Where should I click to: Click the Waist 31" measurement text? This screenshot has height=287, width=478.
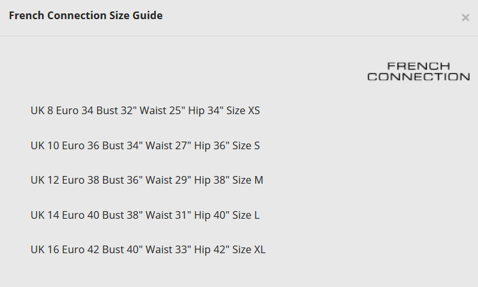click(x=168, y=215)
